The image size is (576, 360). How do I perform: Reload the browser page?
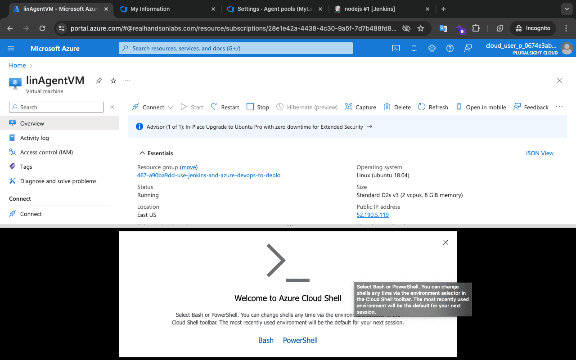pyautogui.click(x=42, y=28)
